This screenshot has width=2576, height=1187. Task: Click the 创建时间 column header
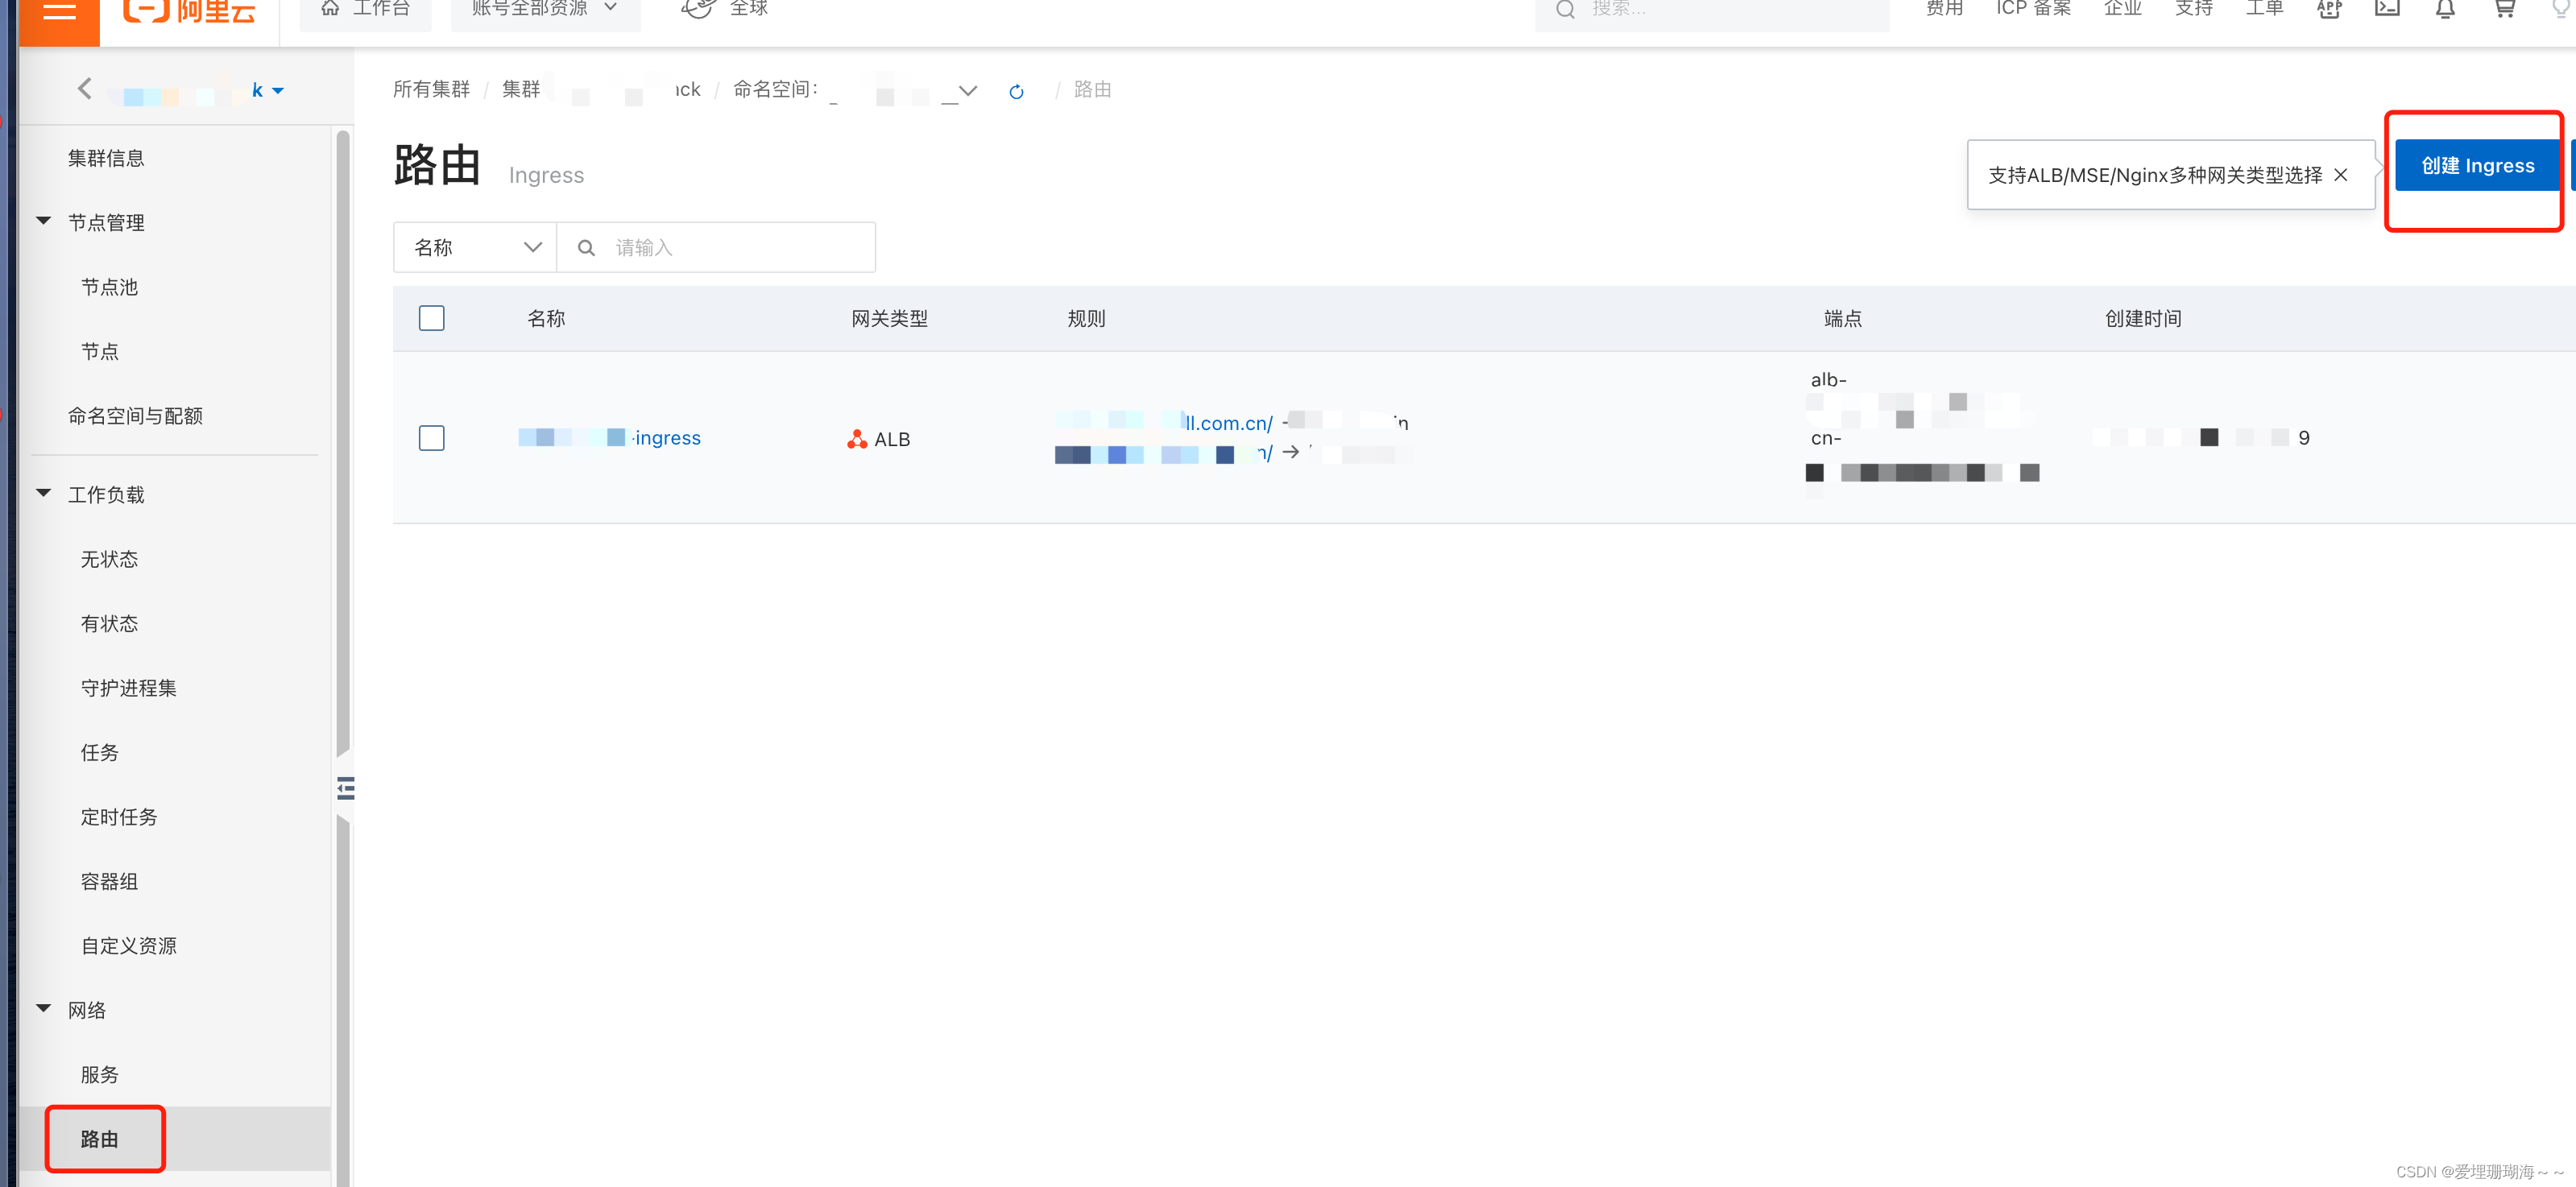[x=2143, y=319]
